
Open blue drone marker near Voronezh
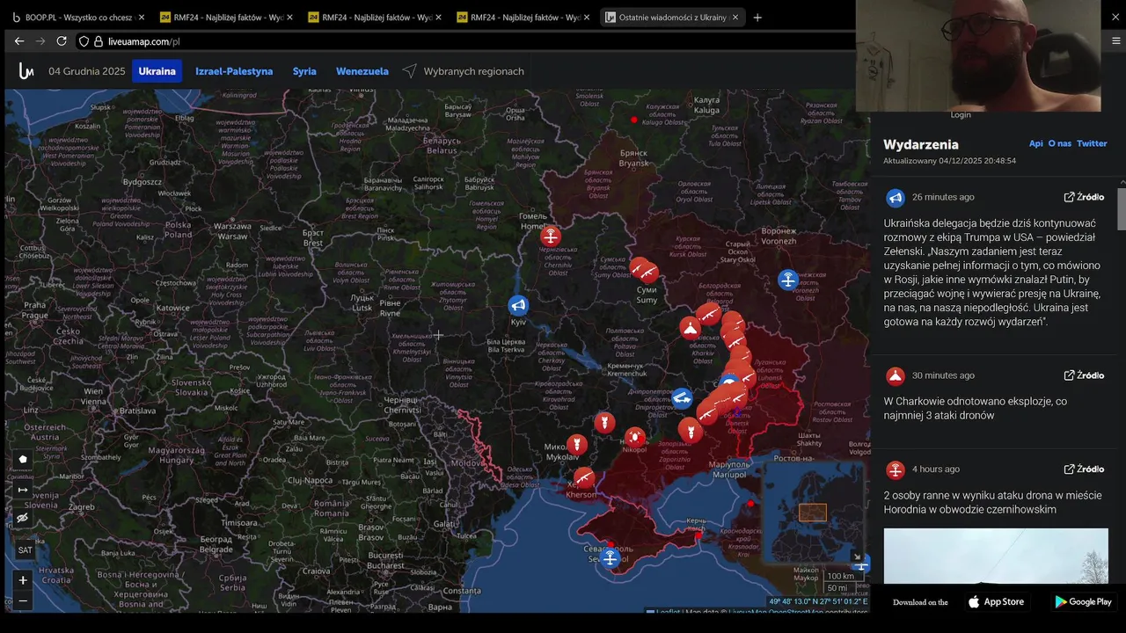tap(788, 280)
